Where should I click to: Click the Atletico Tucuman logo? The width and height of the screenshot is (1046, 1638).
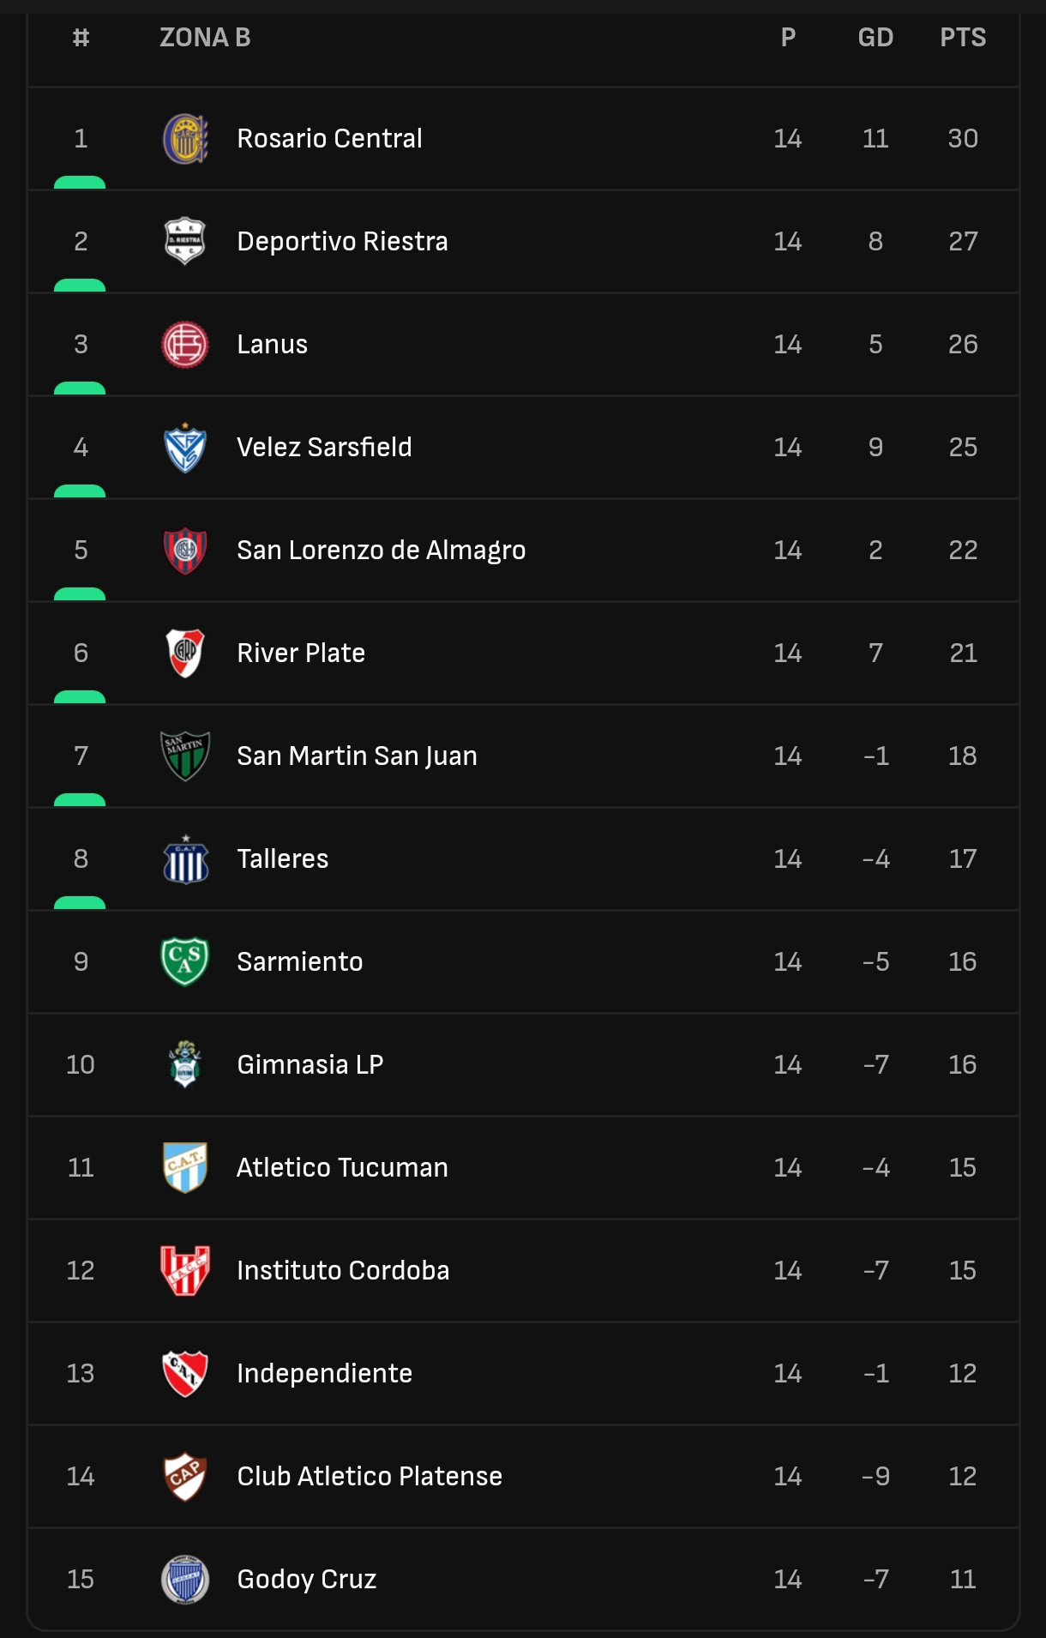coord(185,1168)
